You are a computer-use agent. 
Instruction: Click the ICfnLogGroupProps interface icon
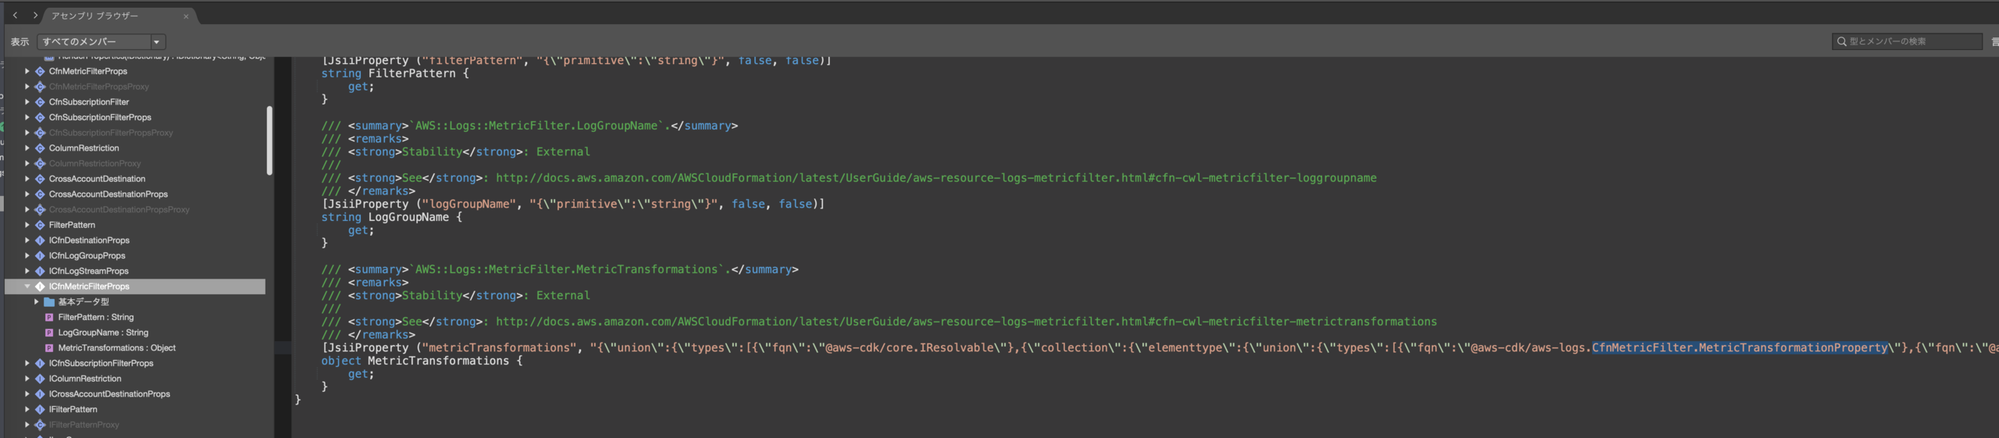click(x=40, y=256)
